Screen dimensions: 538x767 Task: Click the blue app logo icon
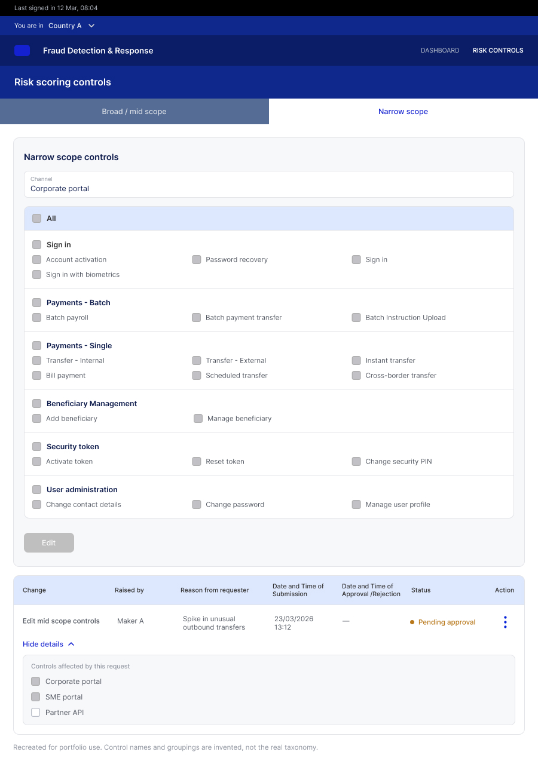pos(22,51)
